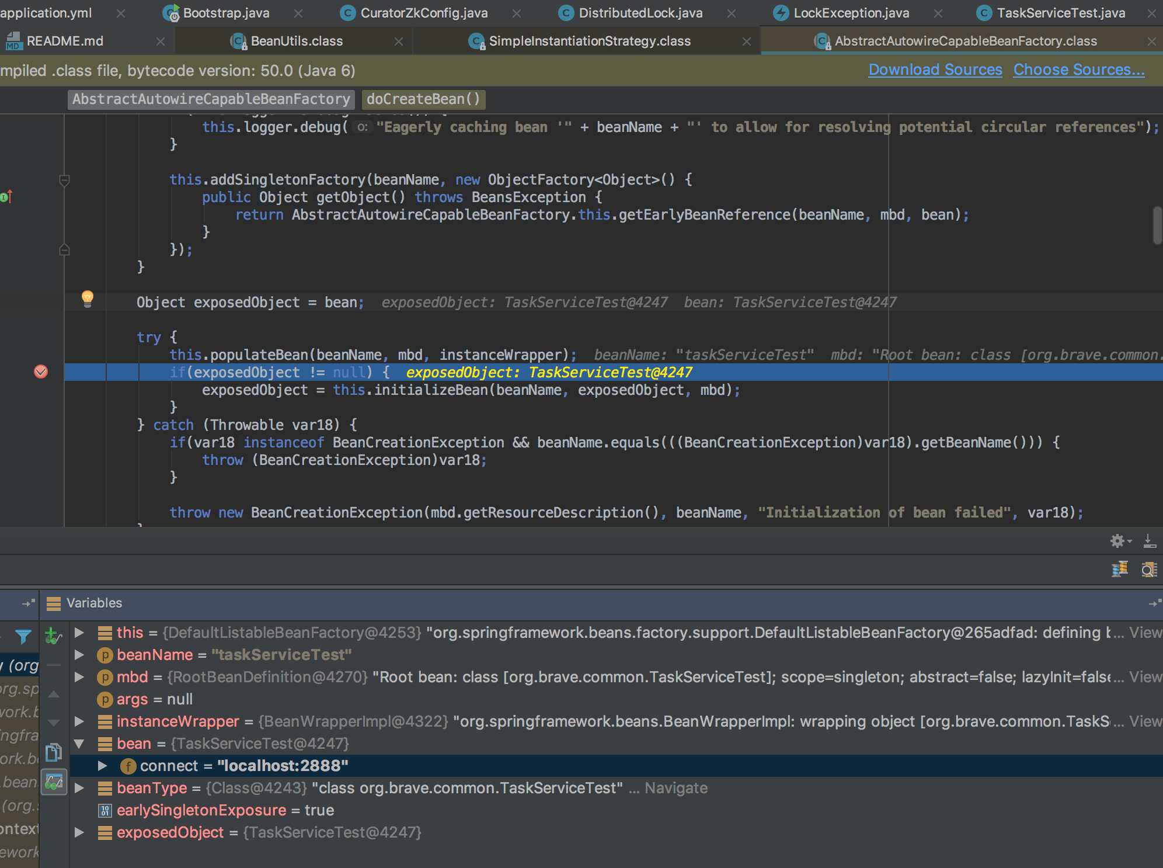
Task: Open the BeanUtils.class tab
Action: coord(297,41)
